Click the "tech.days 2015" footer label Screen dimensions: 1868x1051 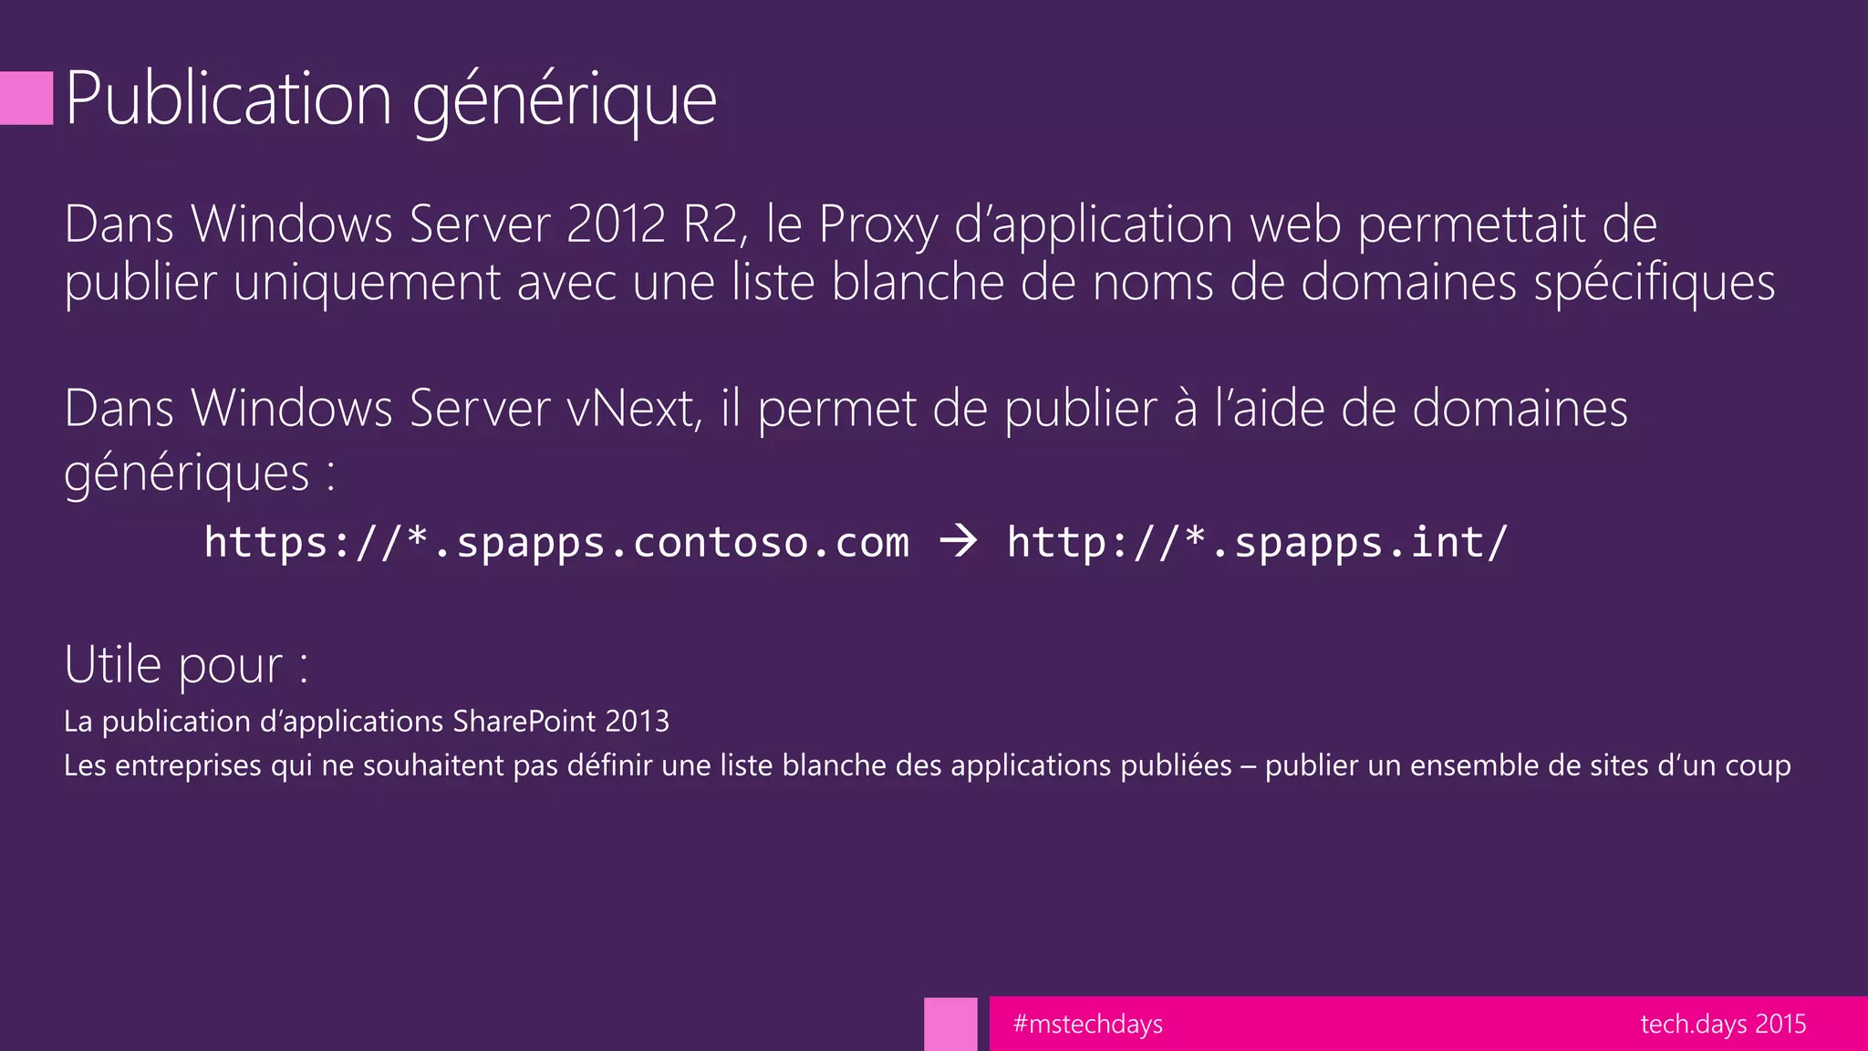pyautogui.click(x=1723, y=1025)
